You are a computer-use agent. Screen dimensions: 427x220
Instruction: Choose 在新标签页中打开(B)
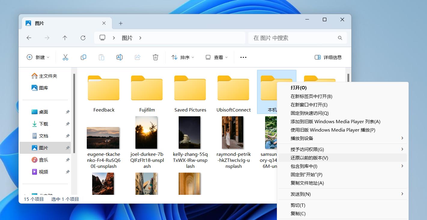click(x=343, y=96)
